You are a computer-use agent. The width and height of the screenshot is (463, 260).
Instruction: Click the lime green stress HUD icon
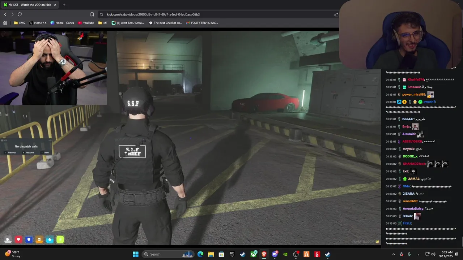pyautogui.click(x=60, y=239)
